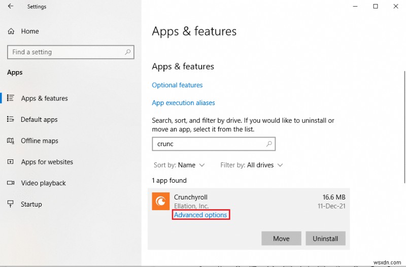
Task: Open the Apps & features sidebar page
Action: point(44,98)
